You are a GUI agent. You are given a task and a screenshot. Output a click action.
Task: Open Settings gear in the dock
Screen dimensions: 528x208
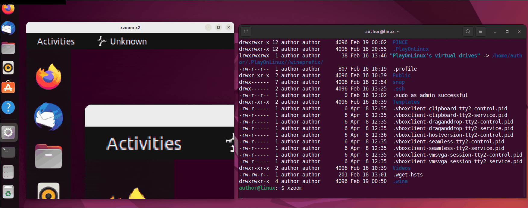pyautogui.click(x=8, y=132)
